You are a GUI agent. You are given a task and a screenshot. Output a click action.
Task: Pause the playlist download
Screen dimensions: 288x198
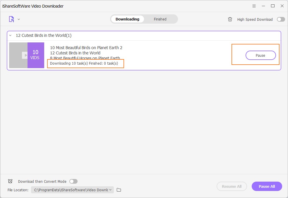260,55
